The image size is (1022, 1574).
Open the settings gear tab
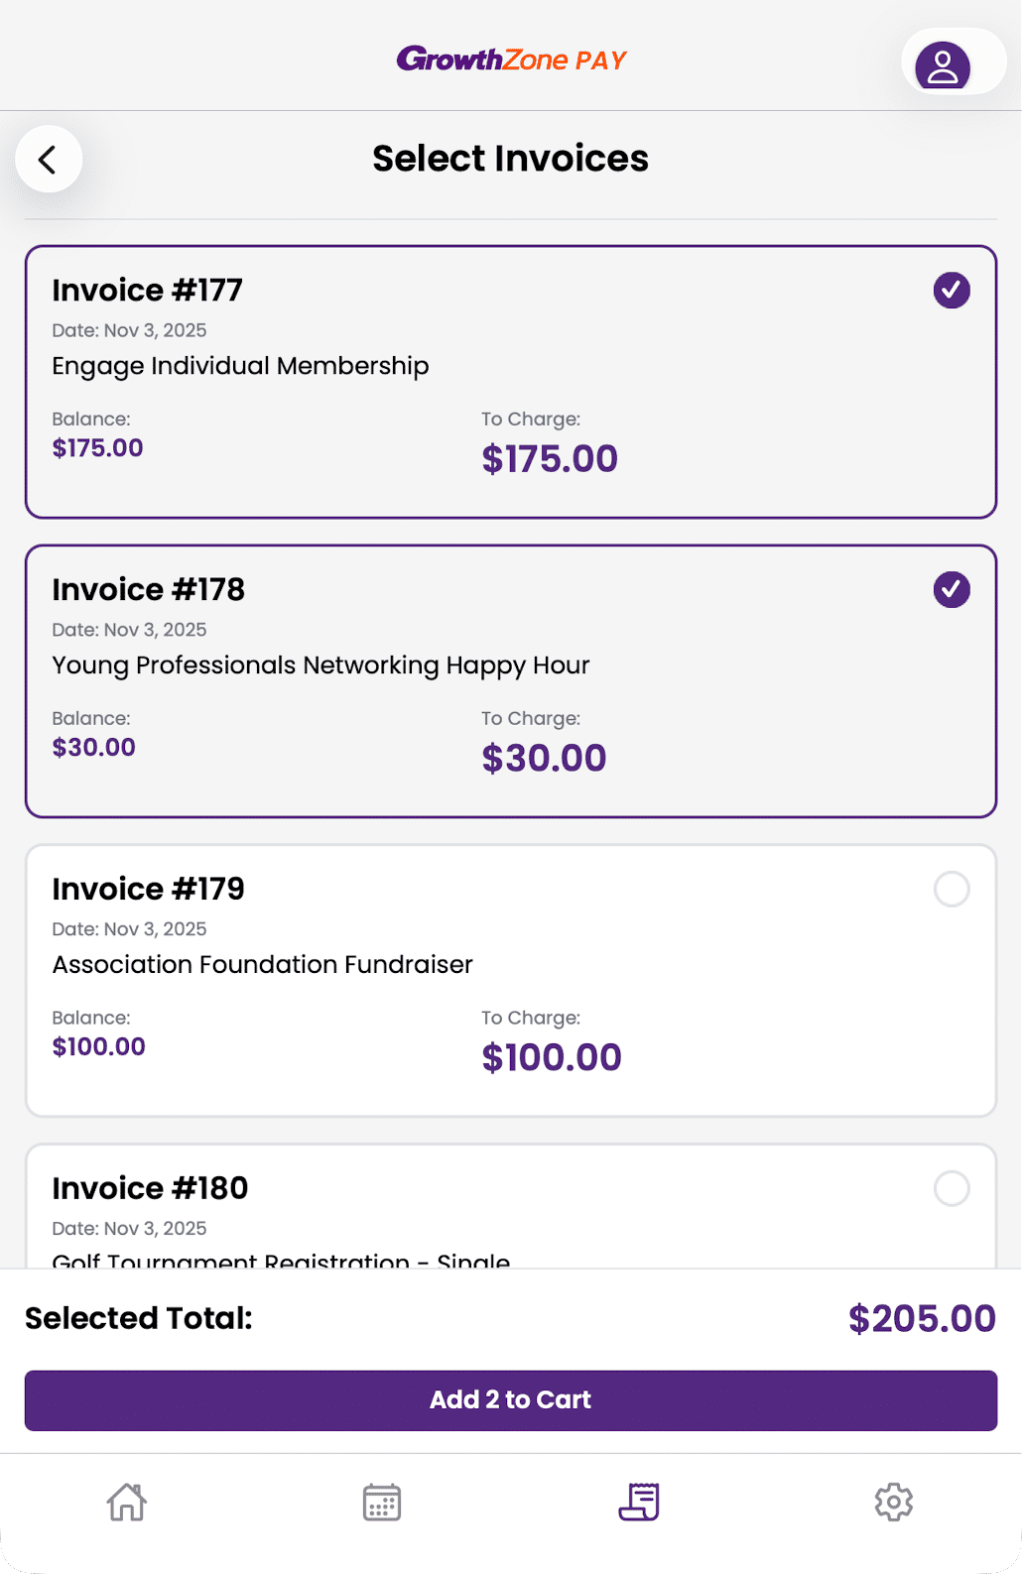[x=893, y=1502]
